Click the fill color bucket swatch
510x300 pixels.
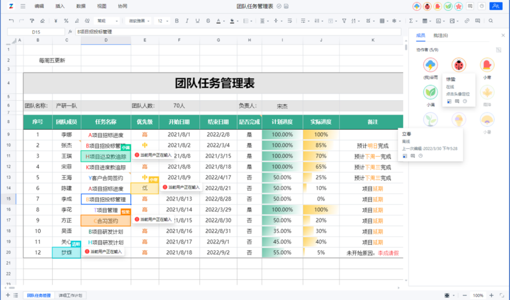tap(232, 21)
